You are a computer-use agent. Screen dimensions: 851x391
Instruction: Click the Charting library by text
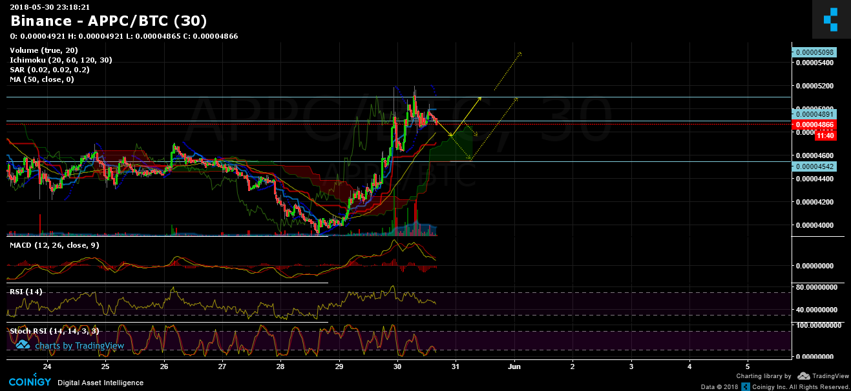click(x=764, y=376)
